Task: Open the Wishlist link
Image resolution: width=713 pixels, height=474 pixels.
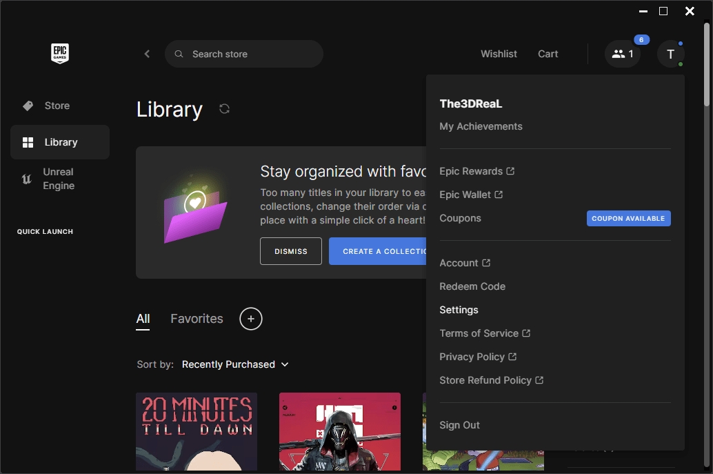Action: tap(499, 54)
